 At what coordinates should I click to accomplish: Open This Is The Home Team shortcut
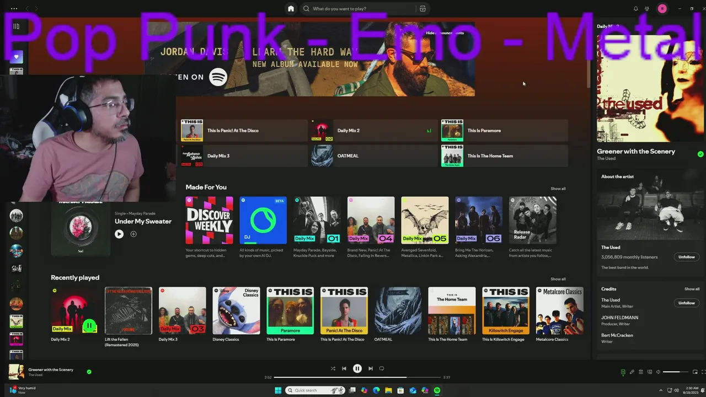tap(504, 156)
